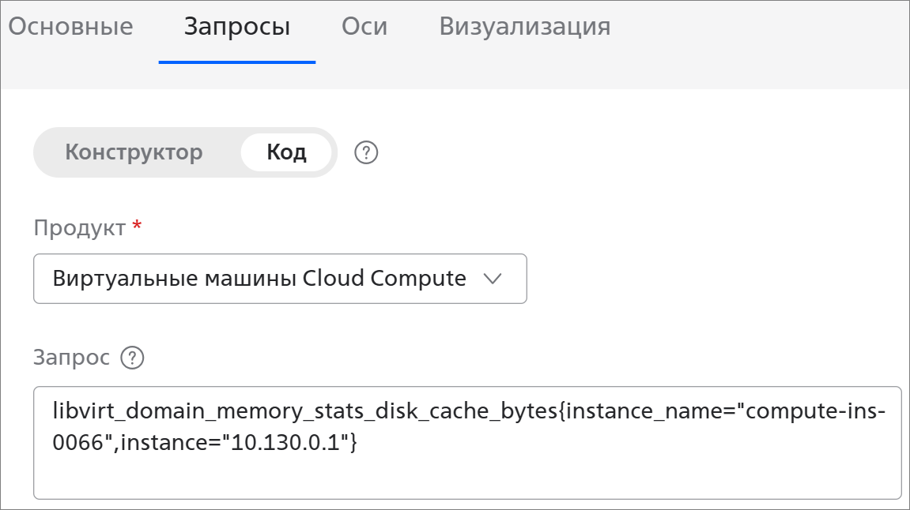Click inside the Запрос query text area

click(467, 443)
